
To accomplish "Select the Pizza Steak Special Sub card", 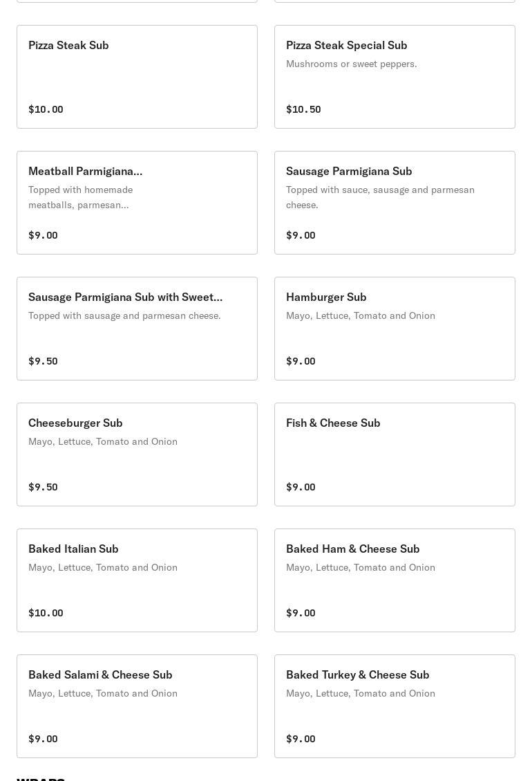I will click(395, 77).
